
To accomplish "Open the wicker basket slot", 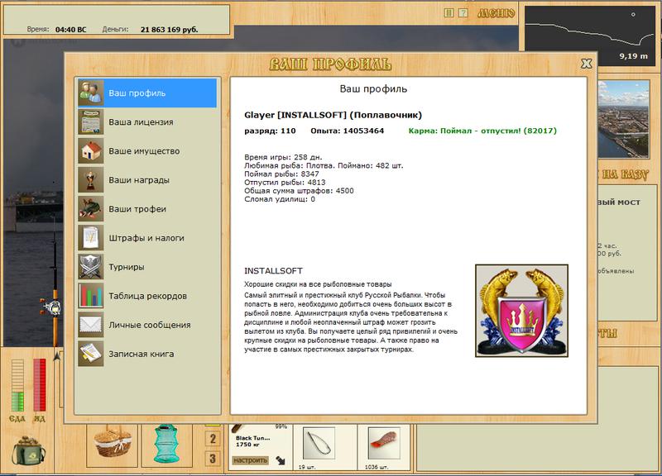I will coord(113,445).
